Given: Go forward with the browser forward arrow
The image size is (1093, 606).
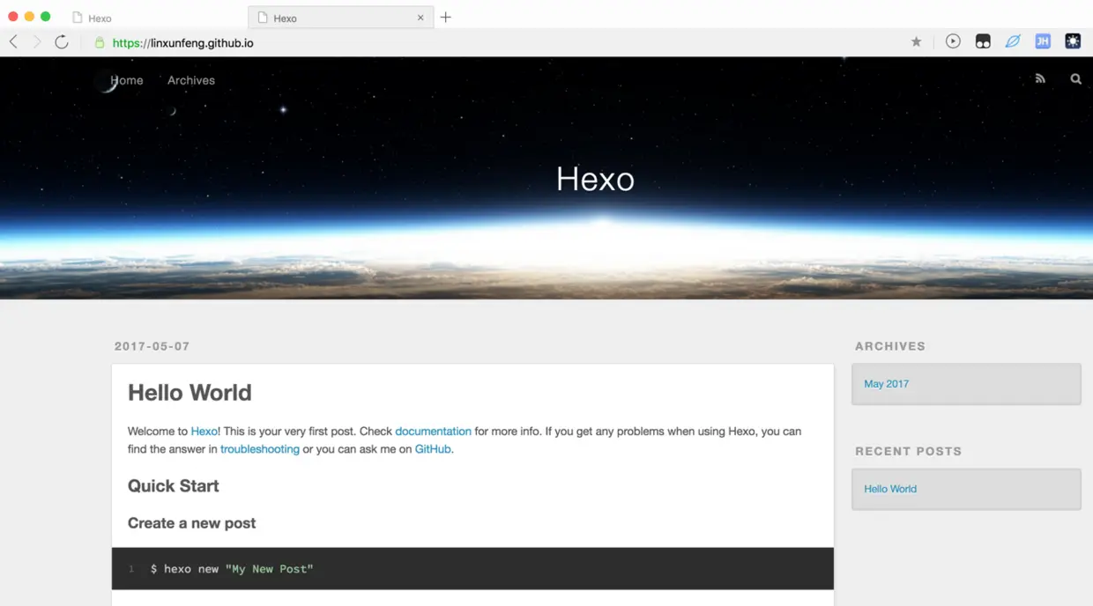Looking at the screenshot, I should [x=37, y=41].
